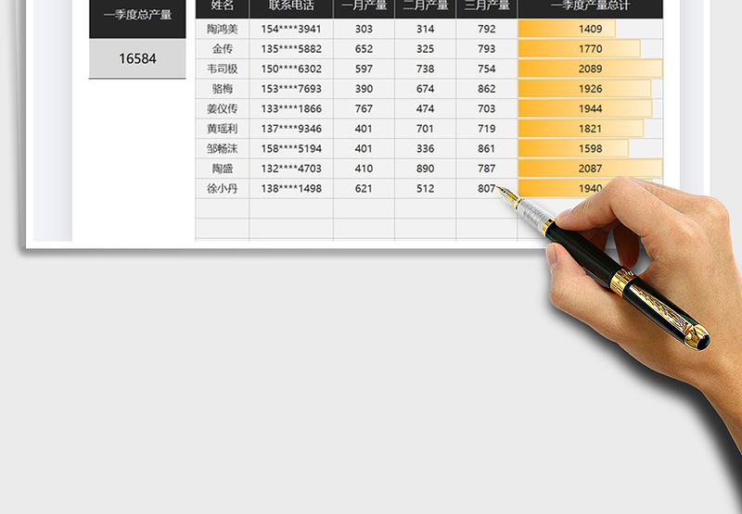Select the name cell 黄瑶利
Image resolution: width=742 pixels, height=514 pixels.
point(223,129)
